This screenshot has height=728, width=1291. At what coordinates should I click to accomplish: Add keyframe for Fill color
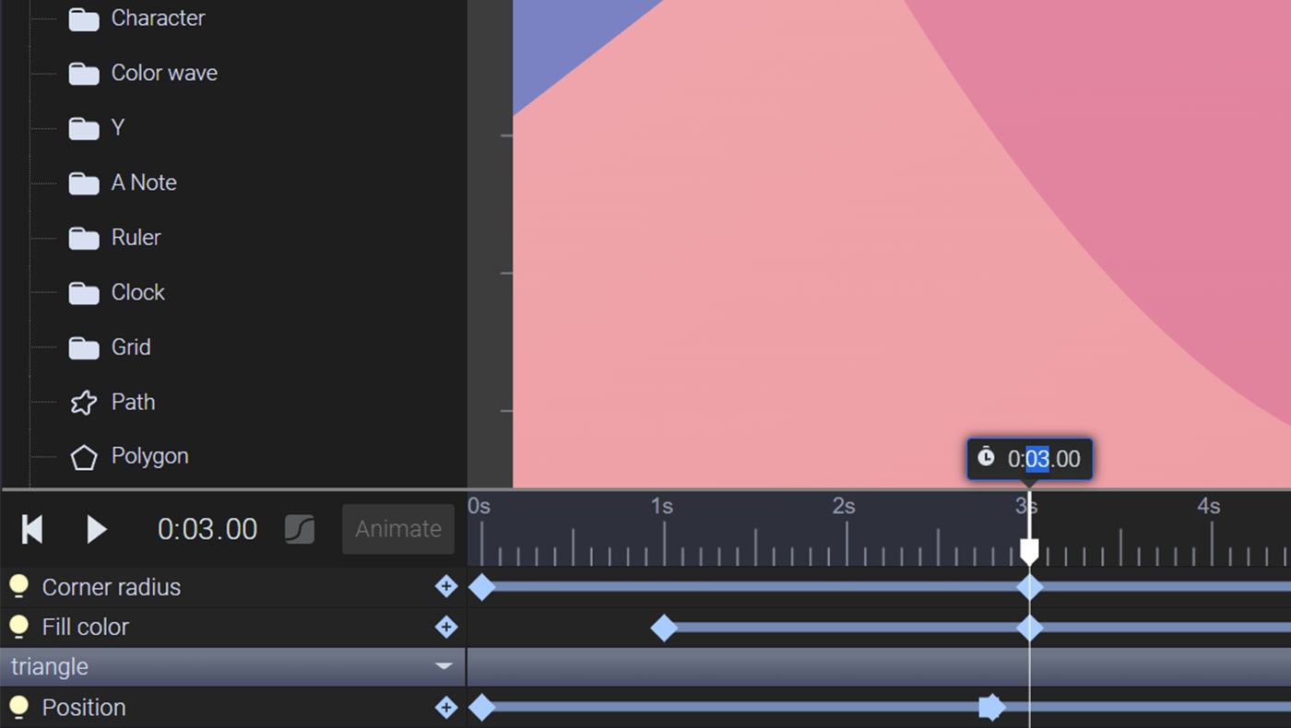coord(446,628)
